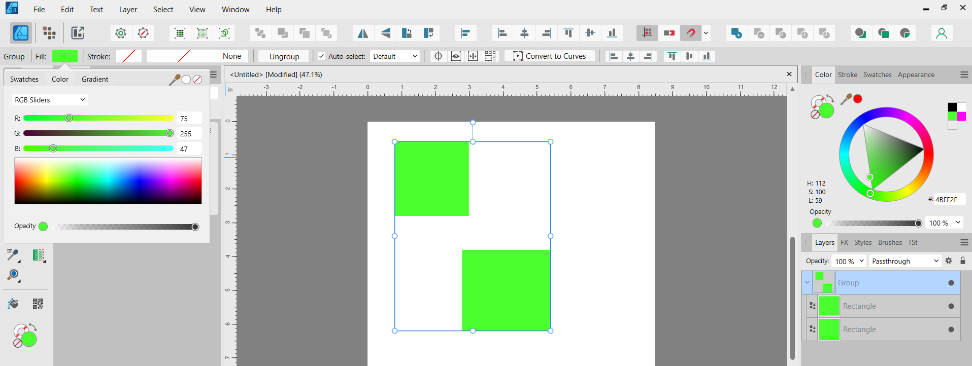Toggle Force Pixel Alignment button
Viewport: 972px width, 366px height.
[x=647, y=33]
